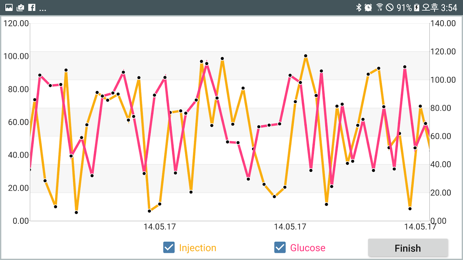Screen dimensions: 463x260
Task: Tap the no-SIM blocked circle icon
Action: (389, 7)
